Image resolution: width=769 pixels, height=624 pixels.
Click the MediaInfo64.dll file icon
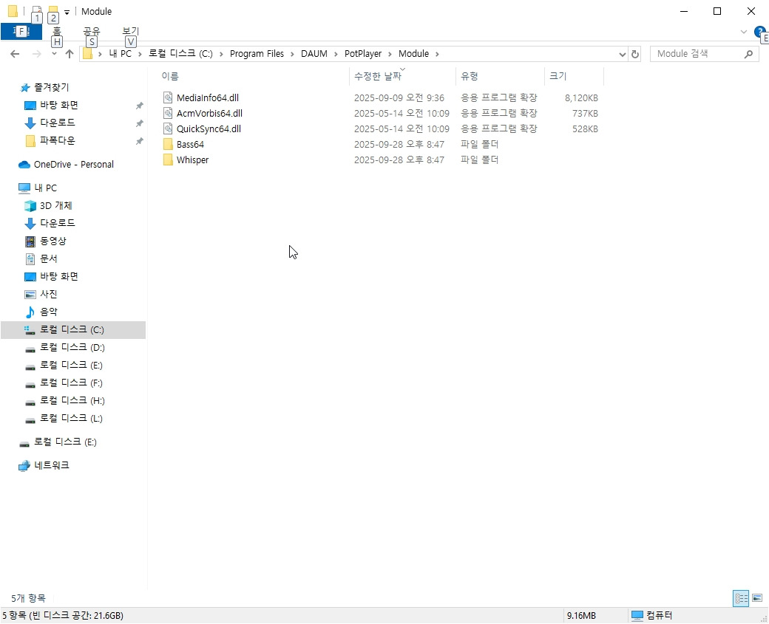pos(168,97)
